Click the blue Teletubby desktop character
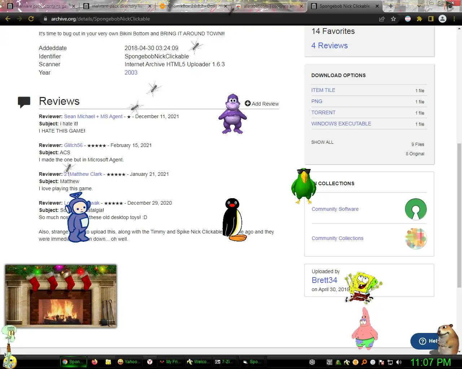The image size is (462, 369). (x=78, y=217)
